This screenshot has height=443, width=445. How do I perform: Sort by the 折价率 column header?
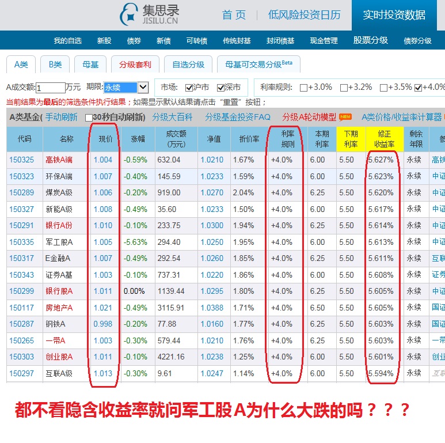(x=249, y=139)
